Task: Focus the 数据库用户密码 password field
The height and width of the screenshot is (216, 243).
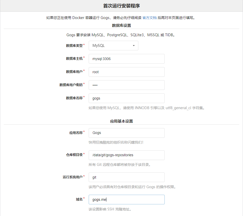Action: point(126,85)
